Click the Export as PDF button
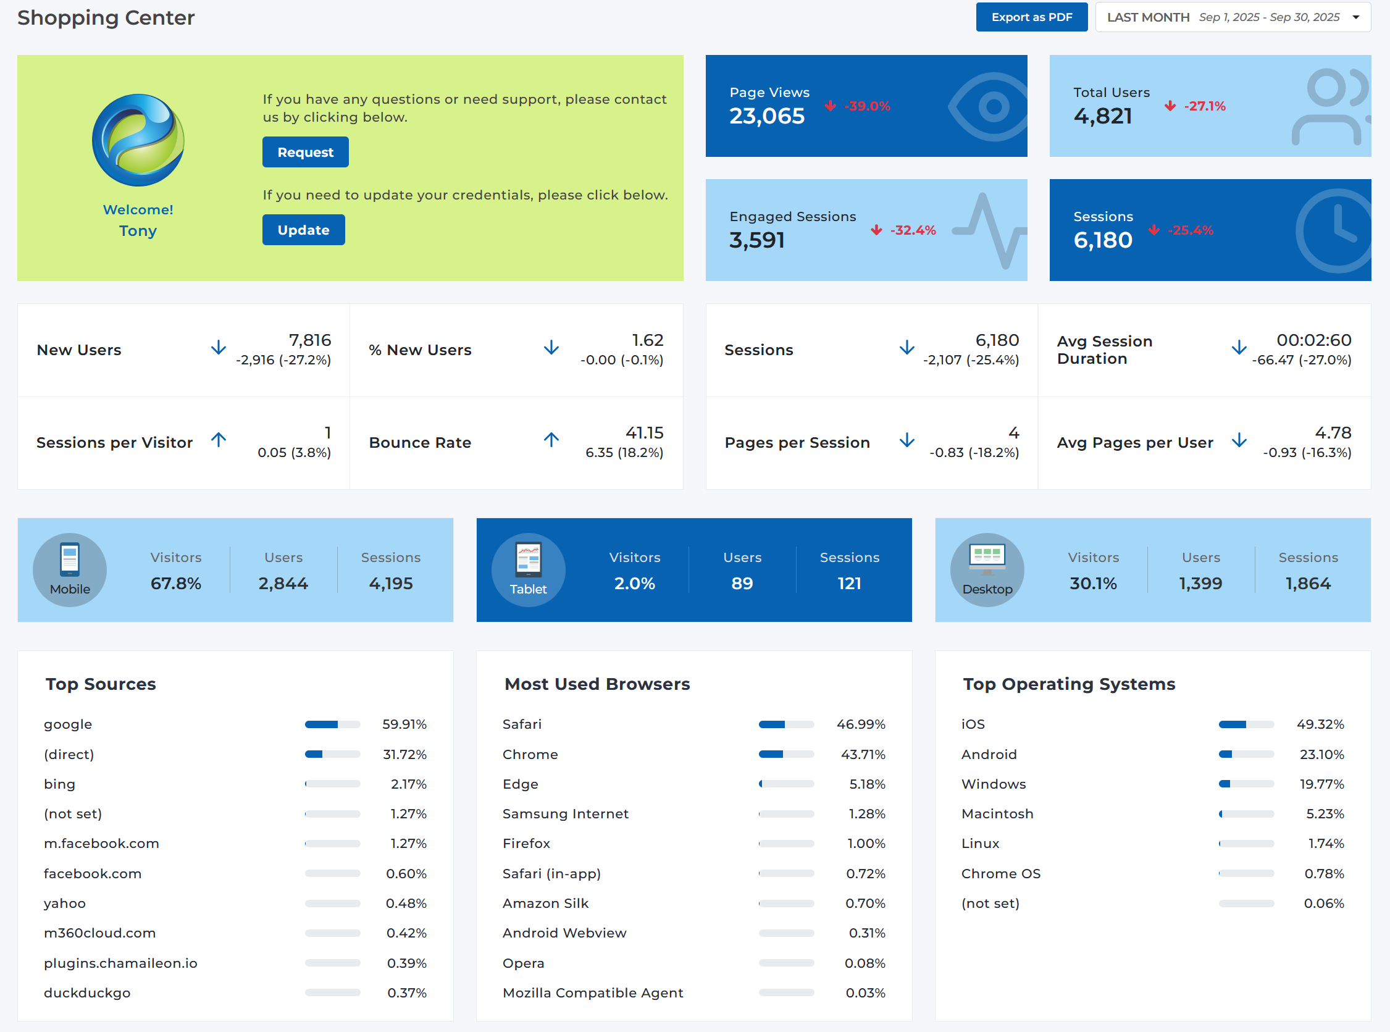The height and width of the screenshot is (1032, 1390). click(1032, 17)
